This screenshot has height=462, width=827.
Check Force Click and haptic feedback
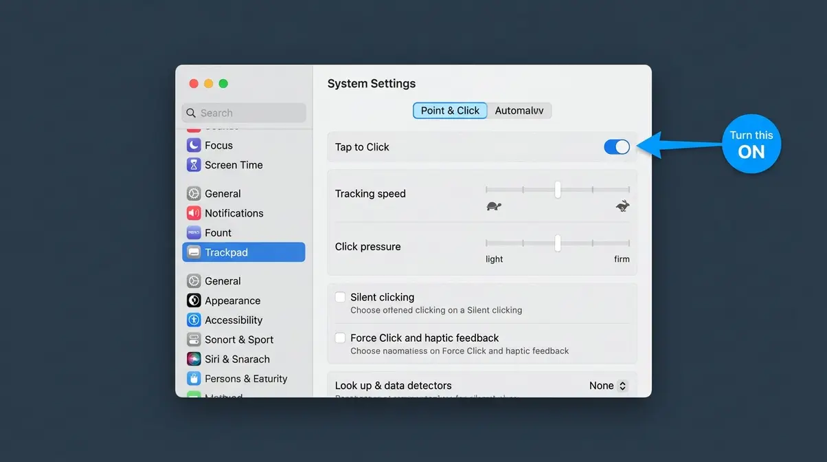click(340, 338)
